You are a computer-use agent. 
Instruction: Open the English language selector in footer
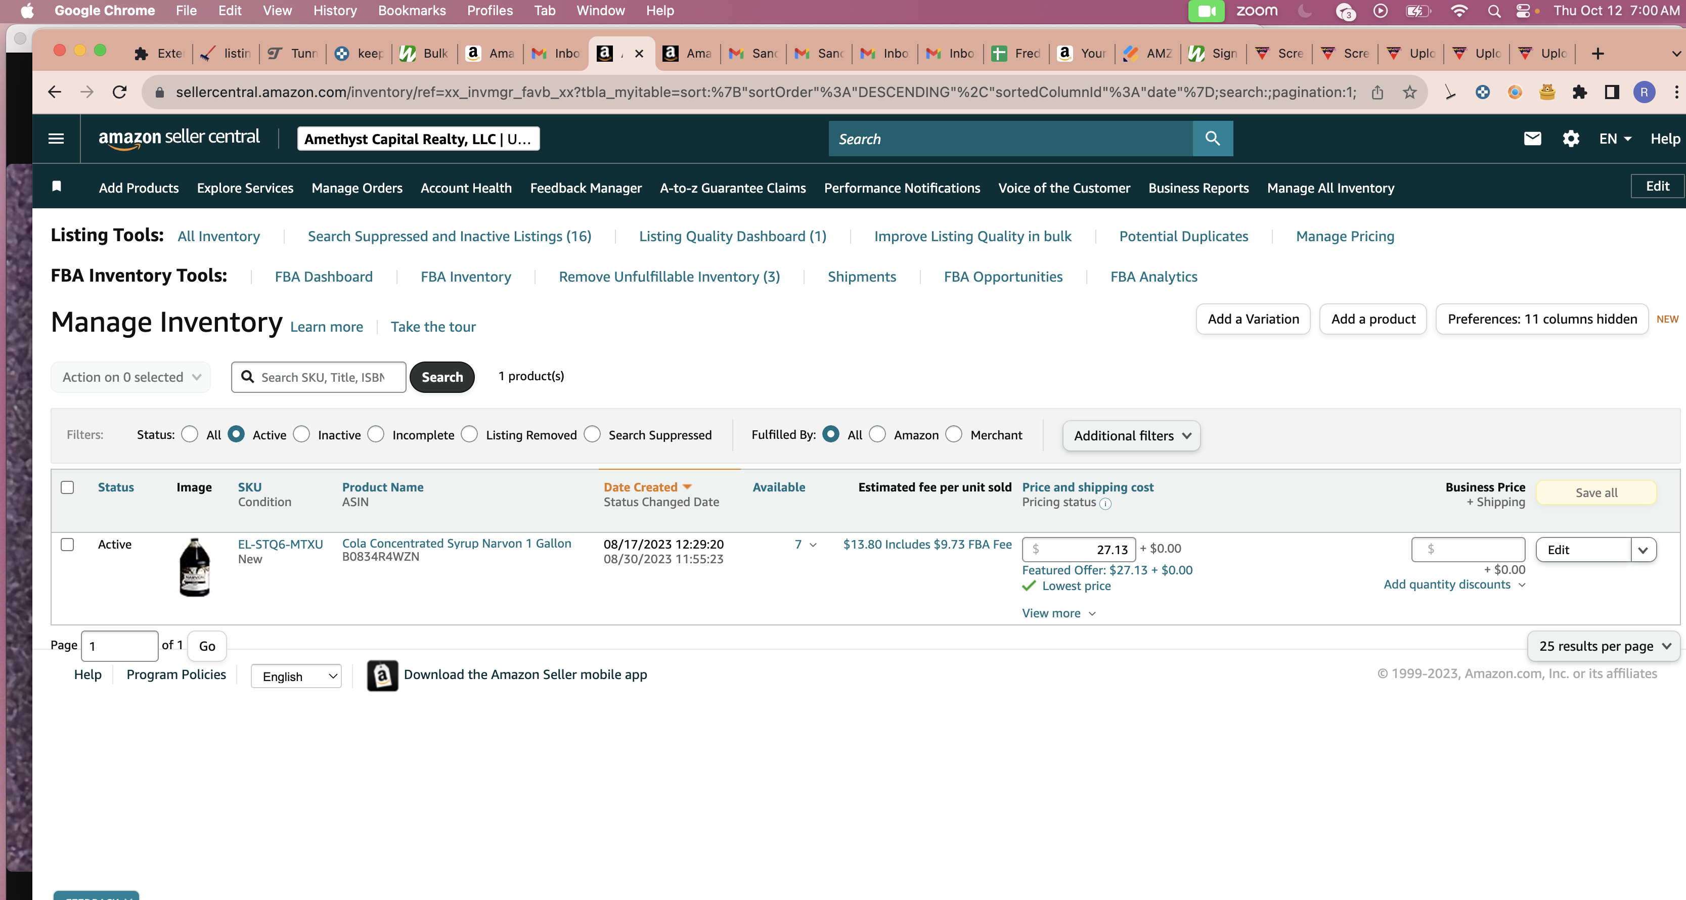click(296, 677)
